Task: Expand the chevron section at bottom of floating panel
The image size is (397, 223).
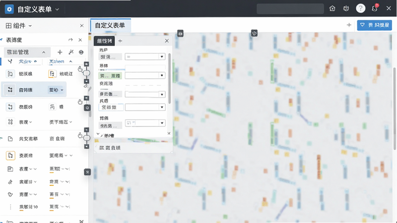Action: [x=98, y=134]
